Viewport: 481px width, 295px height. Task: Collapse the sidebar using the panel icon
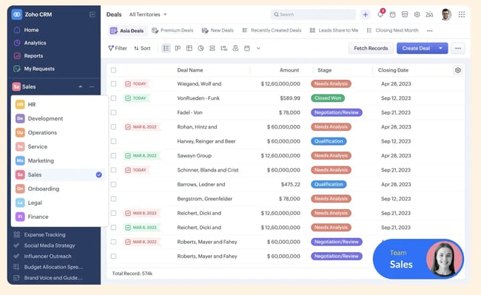(x=92, y=14)
